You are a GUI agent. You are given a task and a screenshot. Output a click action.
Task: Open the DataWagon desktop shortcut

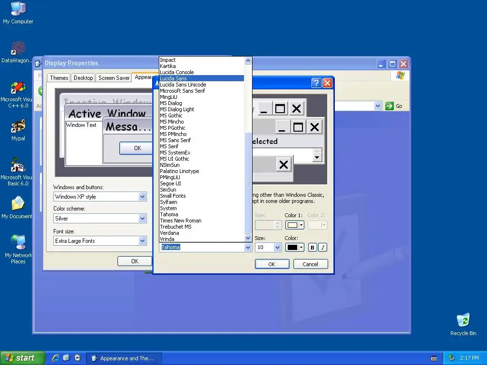tap(17, 52)
